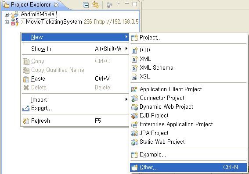Expand the AndroidMovie project node
Viewport: 249px width, 174px height.
[7, 15]
